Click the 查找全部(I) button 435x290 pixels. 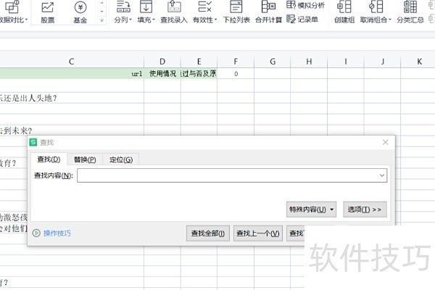pyautogui.click(x=208, y=233)
